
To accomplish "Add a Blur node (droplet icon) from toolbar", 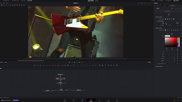I will (x=58, y=65).
